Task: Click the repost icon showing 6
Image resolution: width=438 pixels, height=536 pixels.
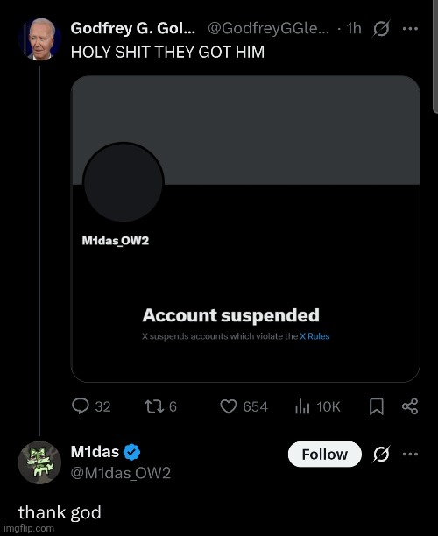Action: pos(160,406)
